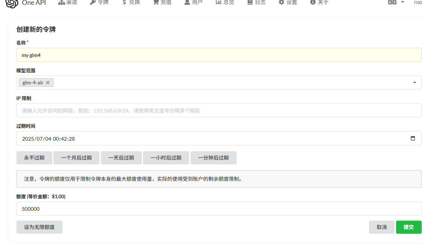Click the glm-4-air tag label

click(33, 83)
